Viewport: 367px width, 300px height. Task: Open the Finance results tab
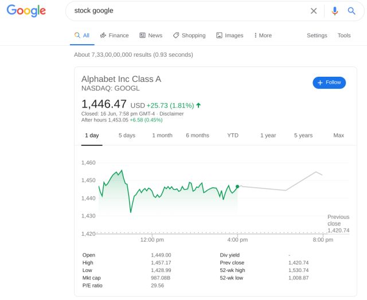115,35
